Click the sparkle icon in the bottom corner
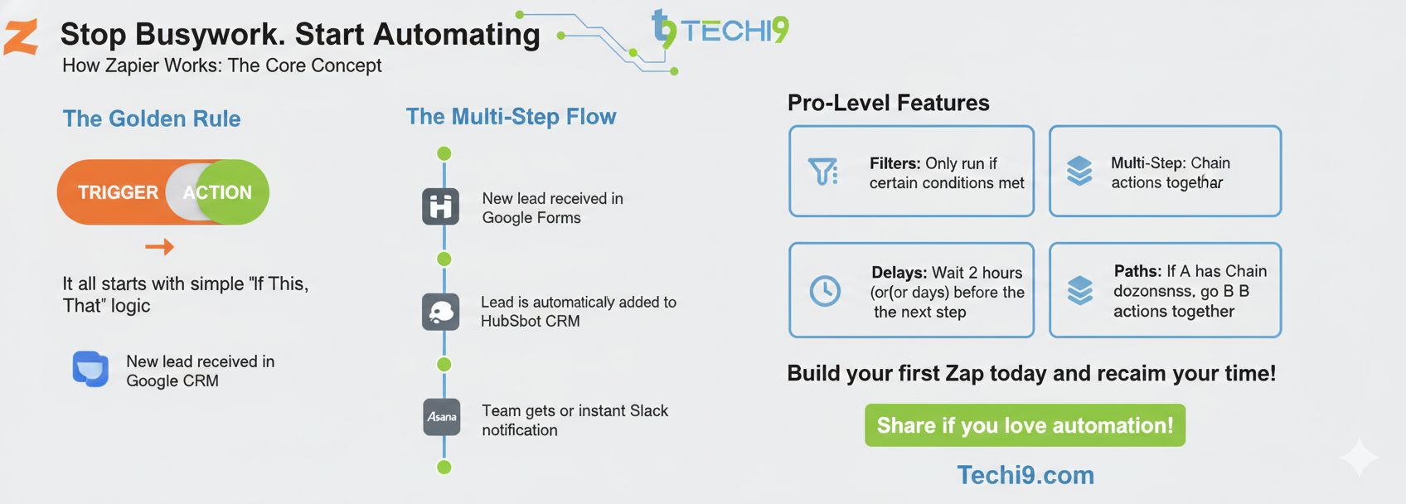The width and height of the screenshot is (1406, 504). [x=1359, y=458]
